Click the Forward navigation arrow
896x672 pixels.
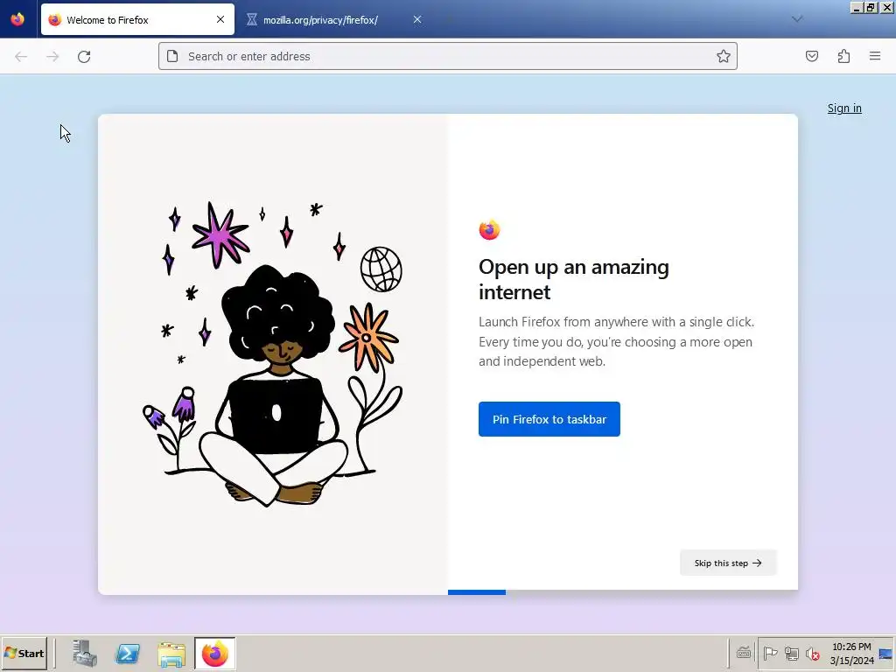pyautogui.click(x=52, y=57)
